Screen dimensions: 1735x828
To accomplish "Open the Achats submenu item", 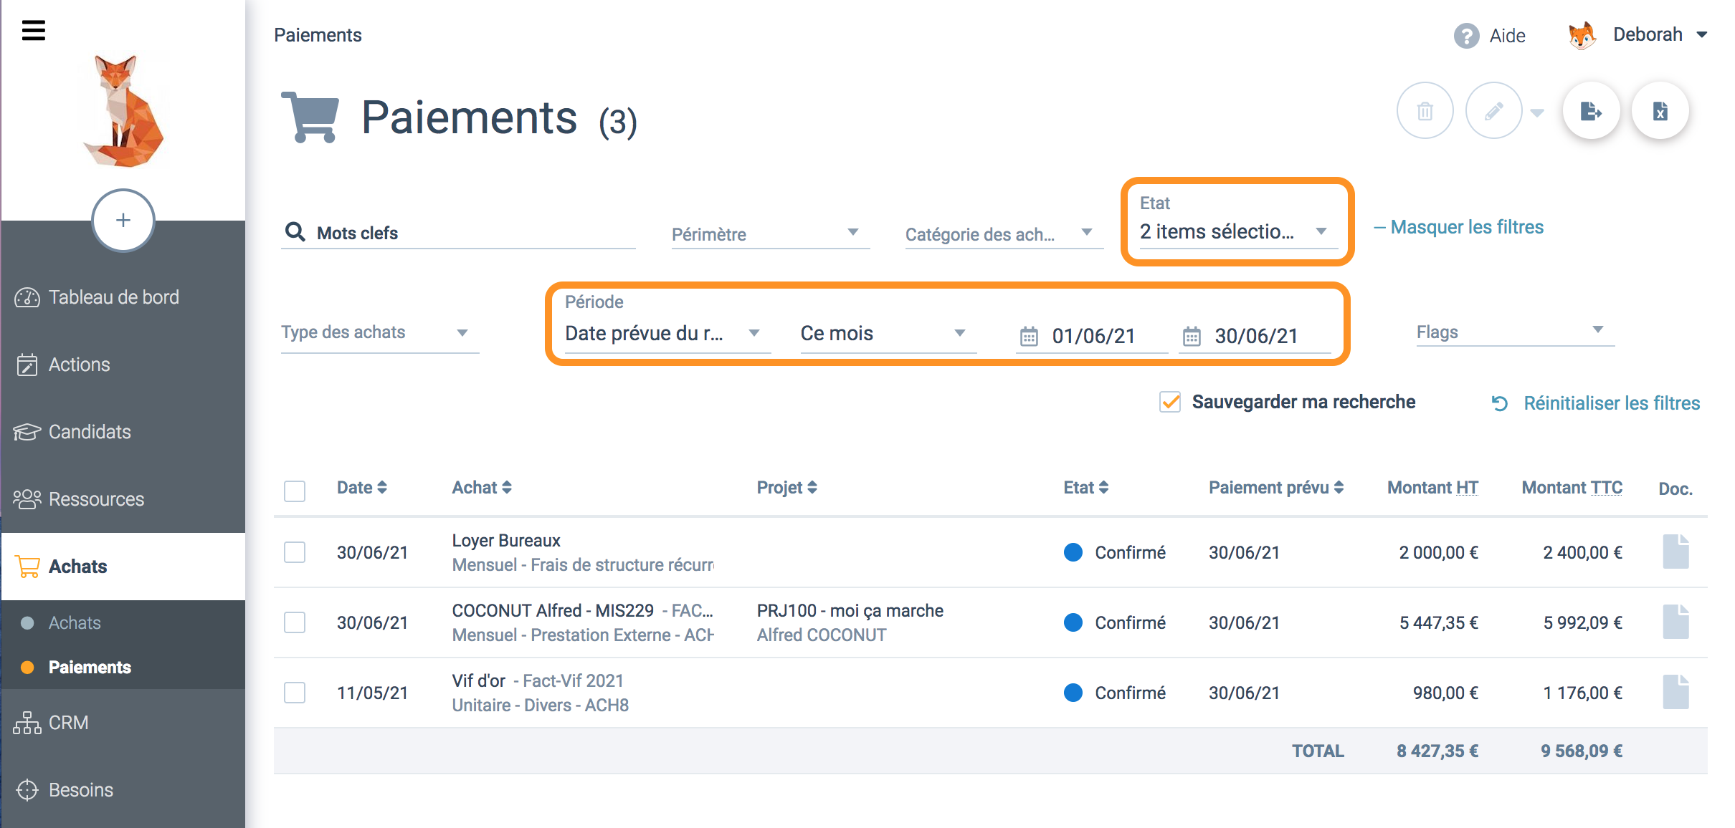I will pyautogui.click(x=75, y=622).
